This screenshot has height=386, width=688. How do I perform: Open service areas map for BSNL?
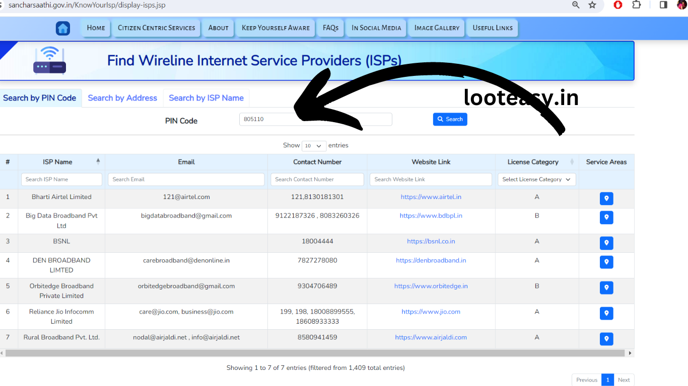606,243
